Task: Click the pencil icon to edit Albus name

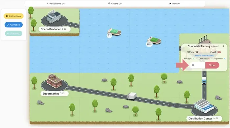Action: (x=218, y=46)
